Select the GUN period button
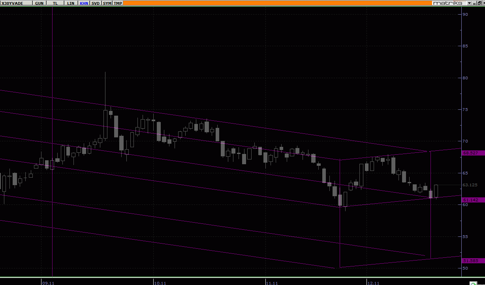 click(39, 3)
